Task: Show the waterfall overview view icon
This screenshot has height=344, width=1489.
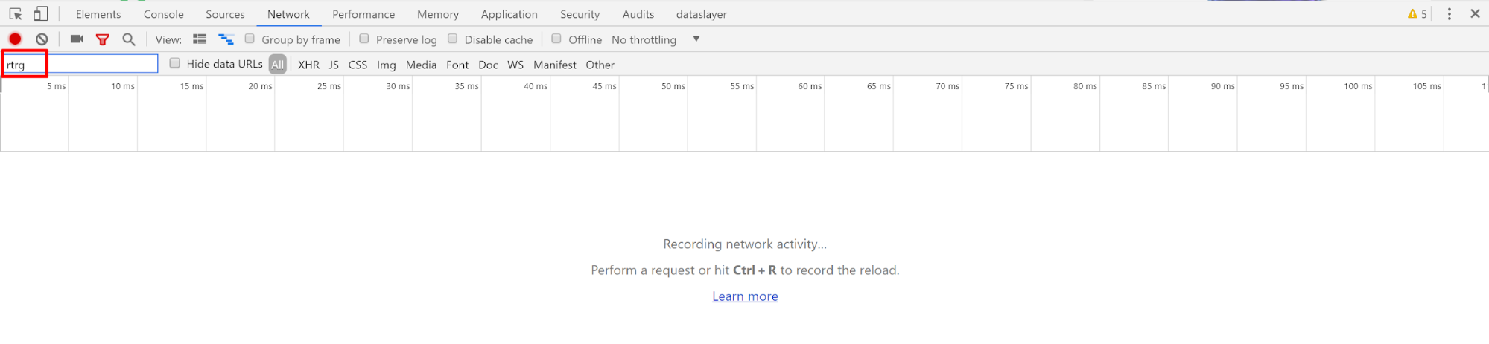Action: (226, 39)
